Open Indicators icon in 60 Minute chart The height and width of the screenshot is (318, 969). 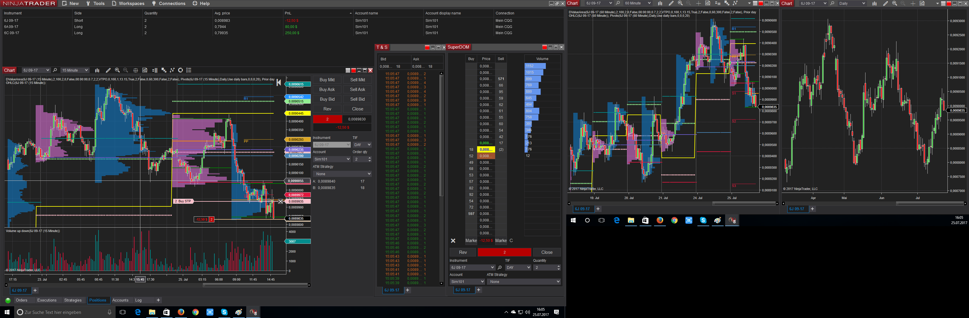point(726,3)
